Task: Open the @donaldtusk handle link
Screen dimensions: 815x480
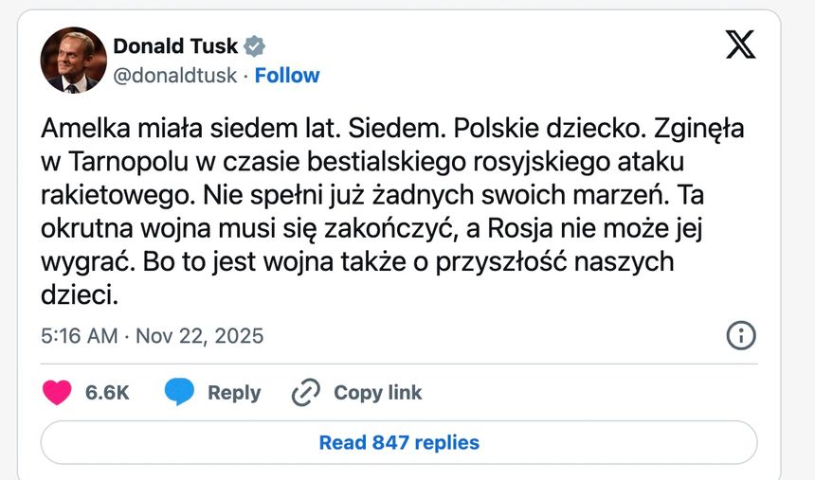Action: (174, 76)
